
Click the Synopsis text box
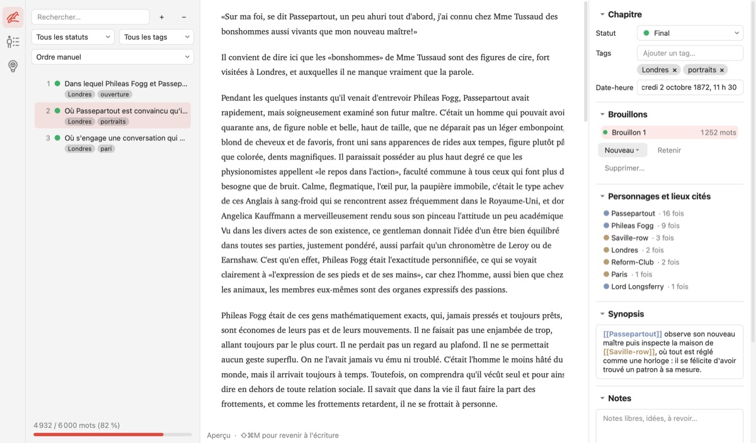pyautogui.click(x=670, y=352)
